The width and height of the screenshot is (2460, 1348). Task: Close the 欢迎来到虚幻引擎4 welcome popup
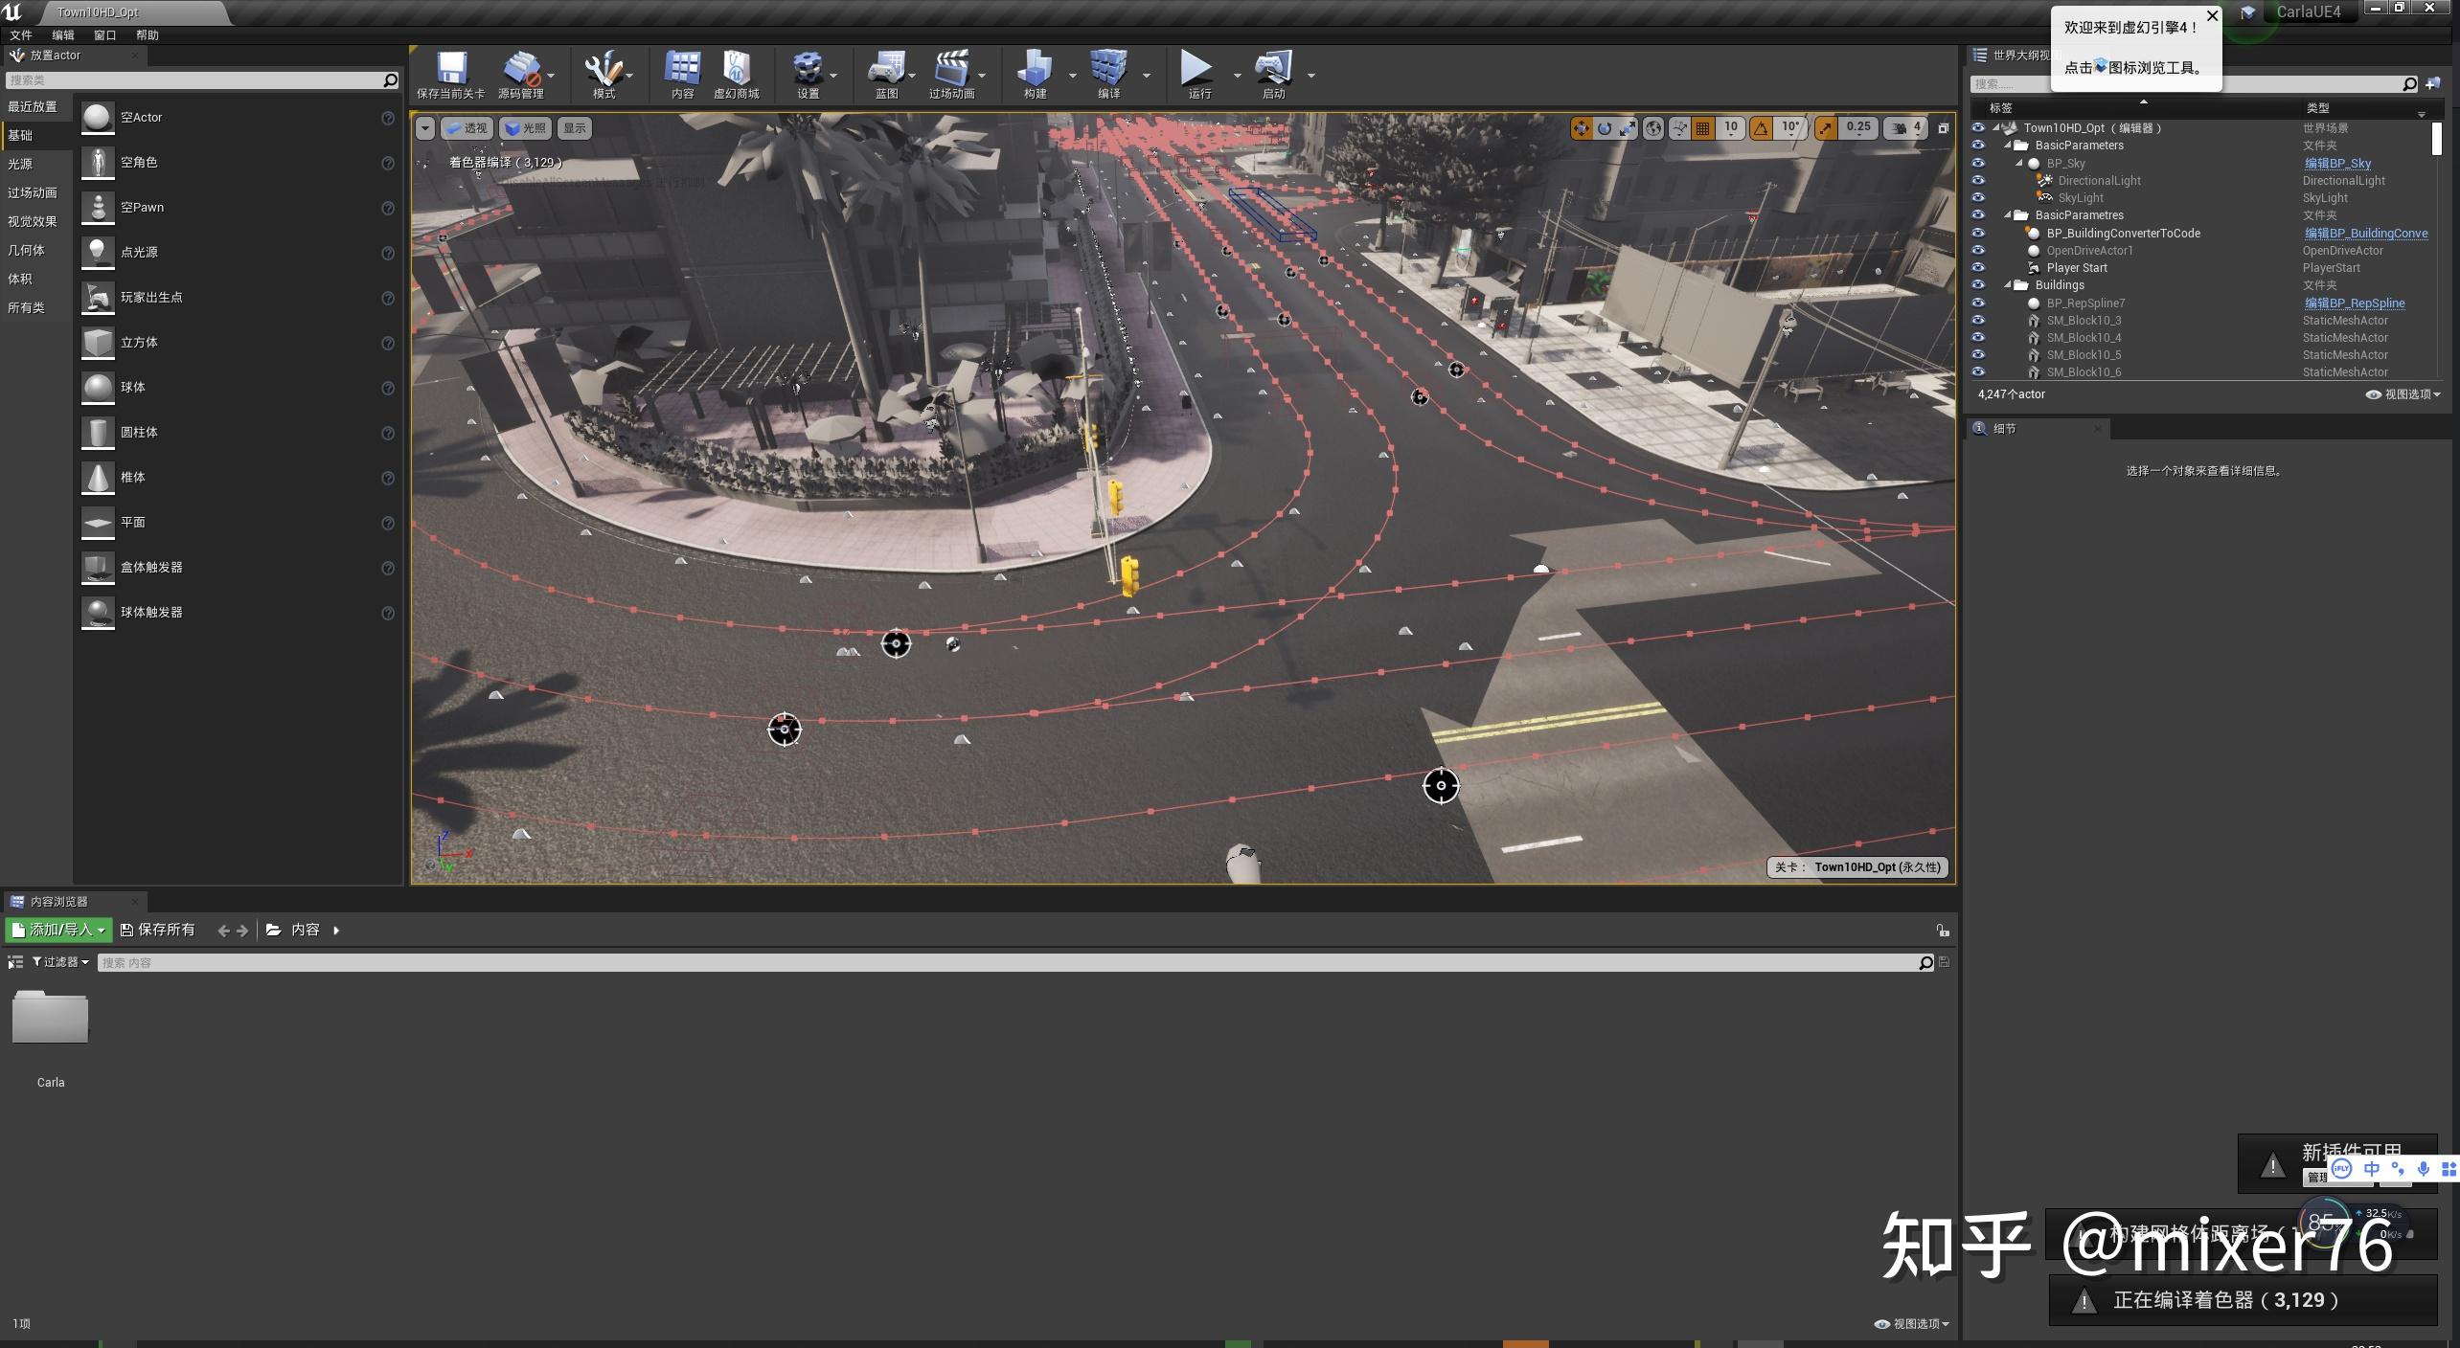pos(2212,15)
